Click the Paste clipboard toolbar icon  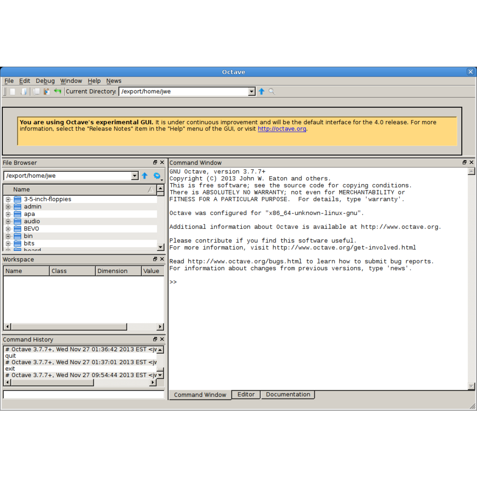47,92
